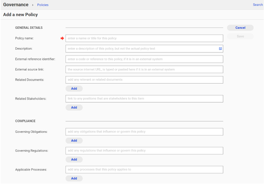Click the Cancel button
Screen dimensions: 264x185
(x=240, y=28)
